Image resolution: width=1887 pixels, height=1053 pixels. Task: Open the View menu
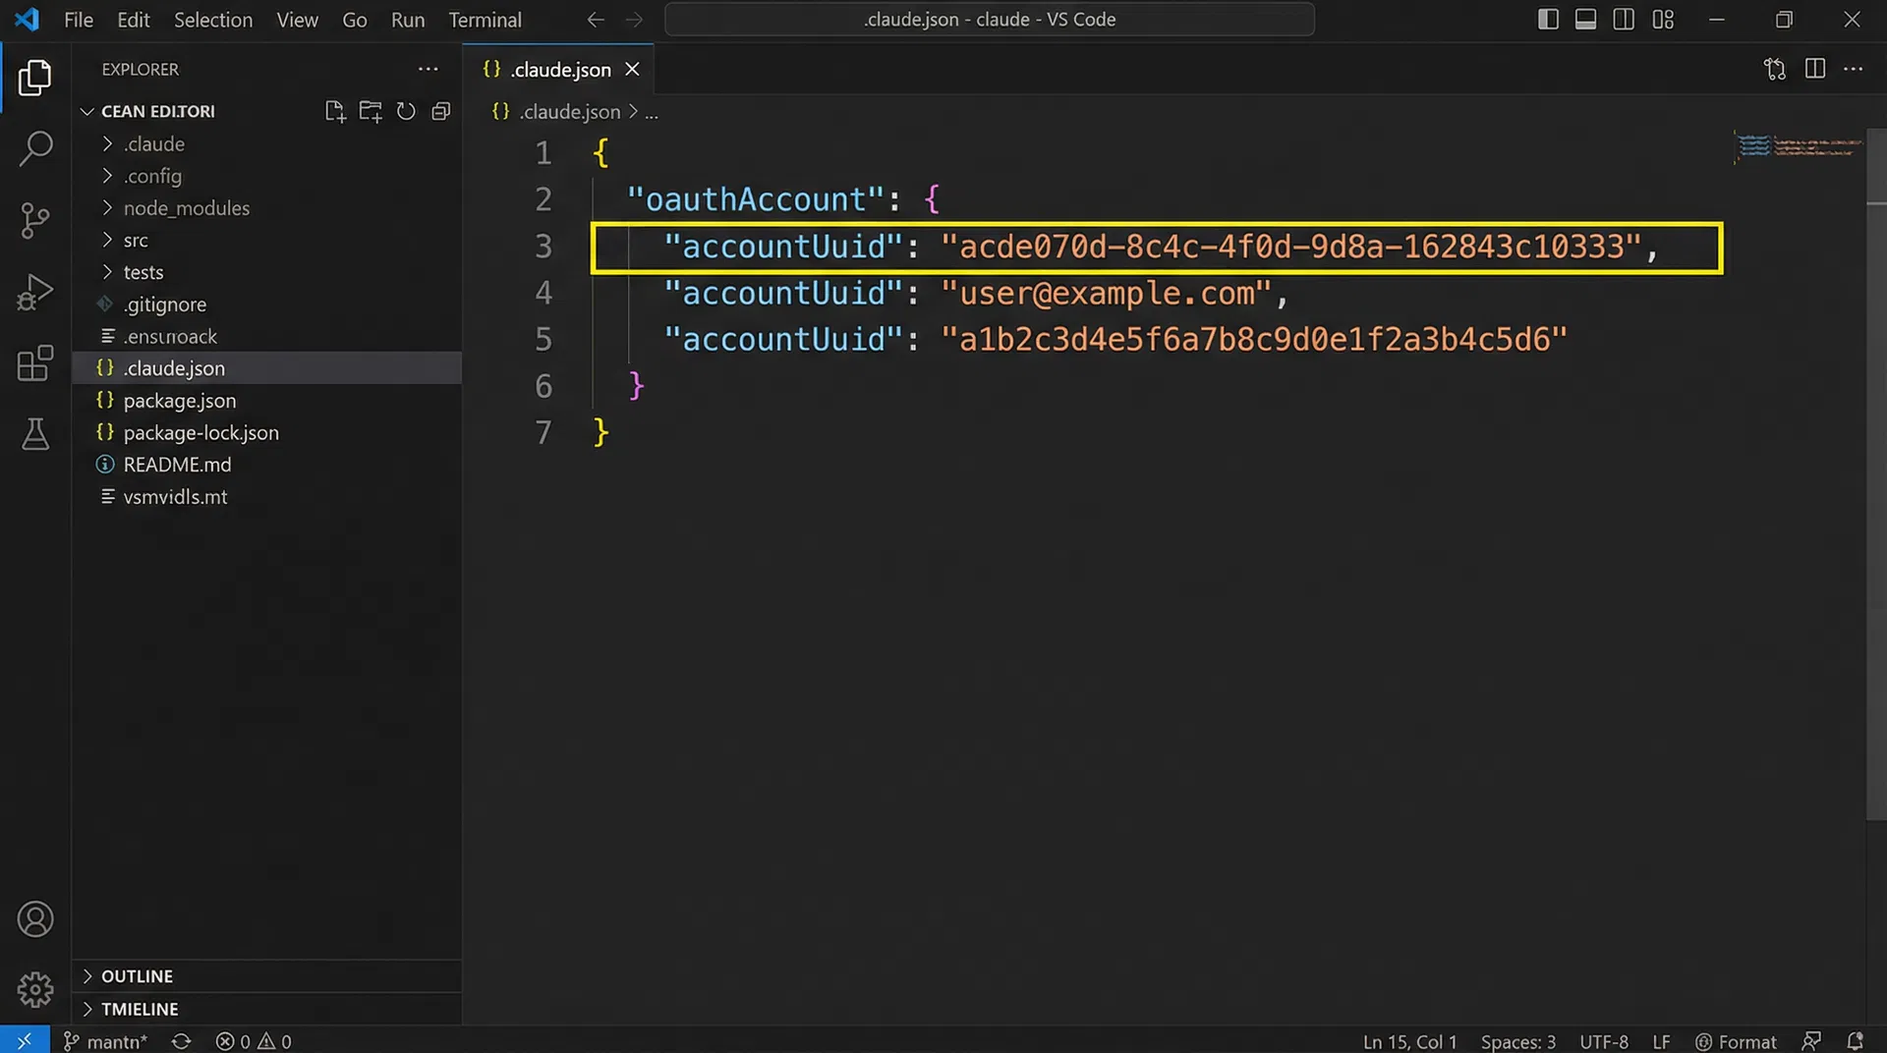point(297,20)
